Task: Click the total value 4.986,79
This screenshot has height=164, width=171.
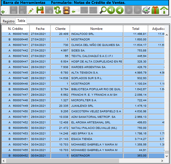Action: (x=136, y=73)
